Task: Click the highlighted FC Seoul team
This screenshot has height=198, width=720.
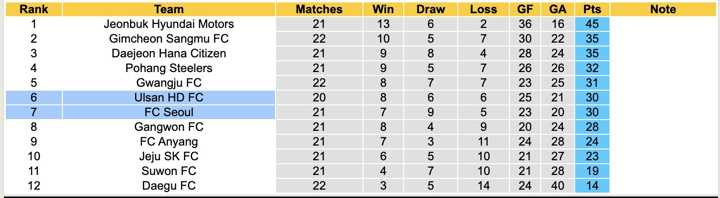Action: [x=168, y=112]
